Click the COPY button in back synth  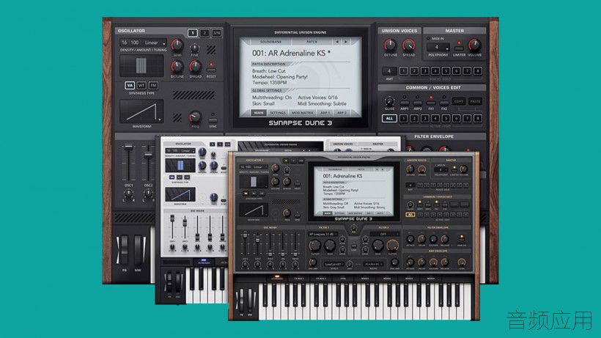click(459, 102)
